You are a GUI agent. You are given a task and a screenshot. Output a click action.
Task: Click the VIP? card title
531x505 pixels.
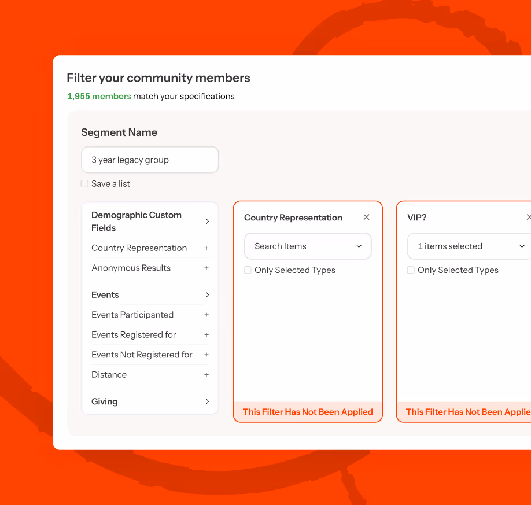click(x=417, y=218)
